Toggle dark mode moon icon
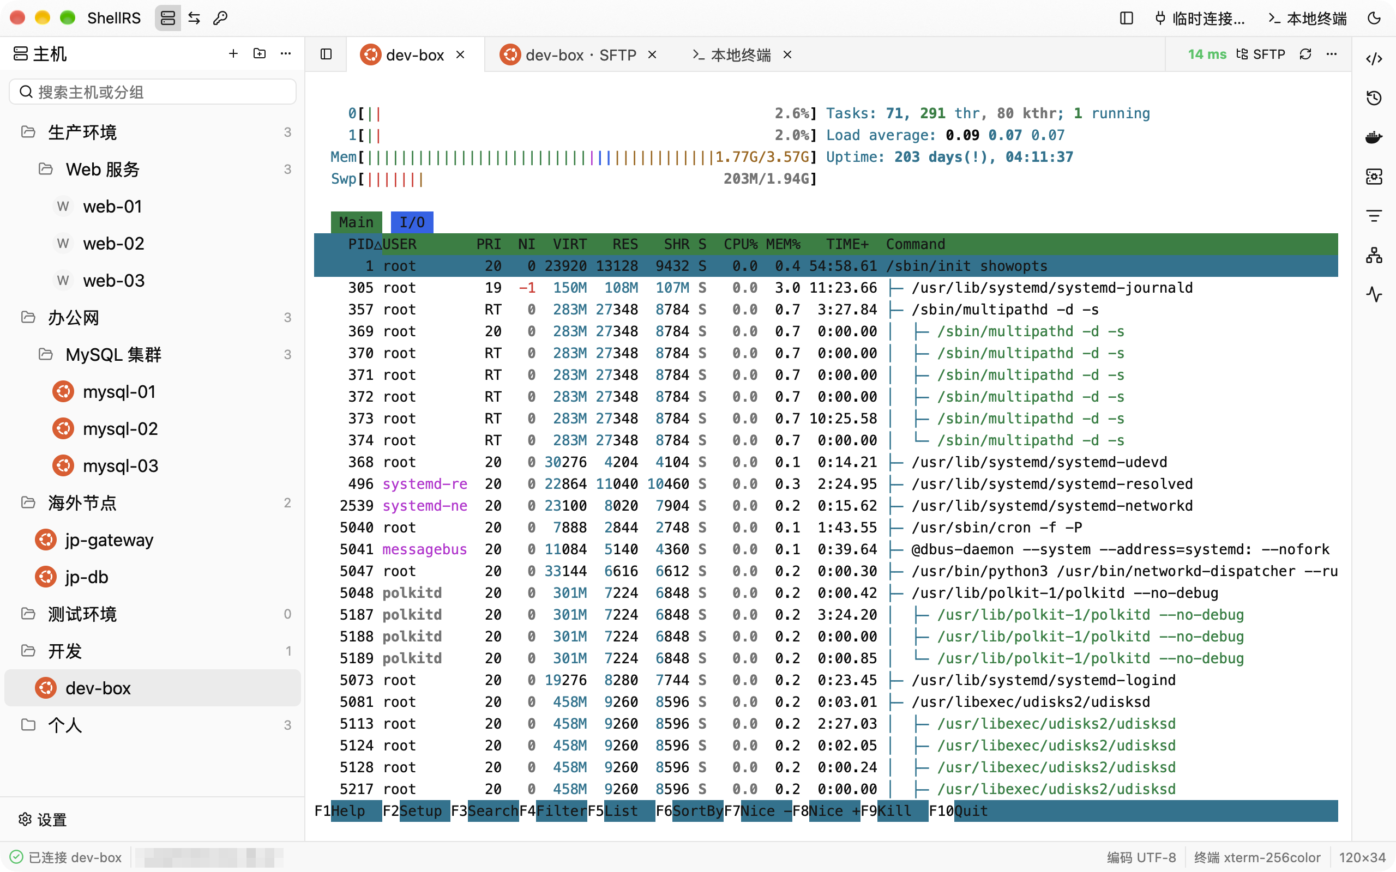Image resolution: width=1396 pixels, height=872 pixels. (x=1375, y=18)
